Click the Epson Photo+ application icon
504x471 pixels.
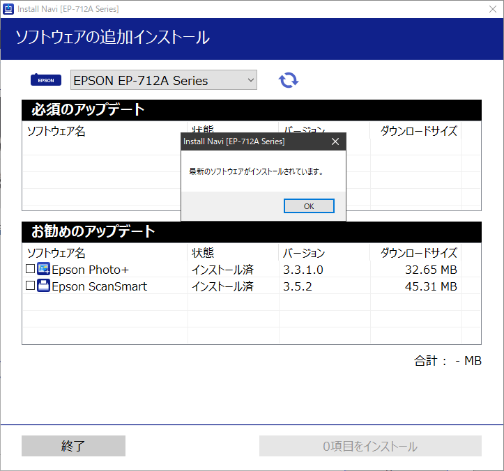pos(43,269)
